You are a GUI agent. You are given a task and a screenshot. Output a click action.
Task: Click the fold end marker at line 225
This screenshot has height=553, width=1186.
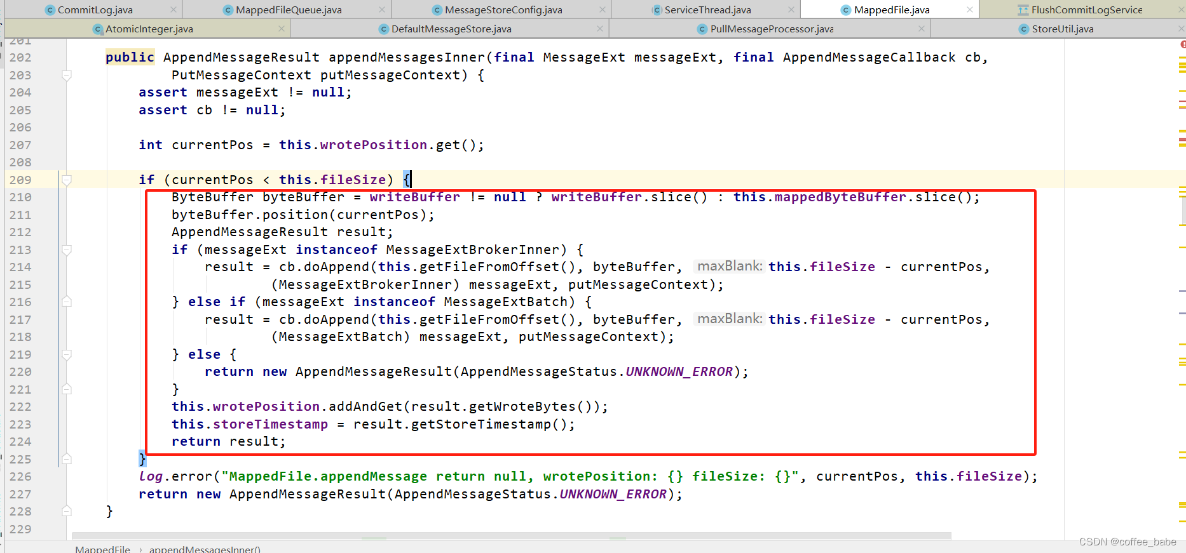[x=67, y=459]
